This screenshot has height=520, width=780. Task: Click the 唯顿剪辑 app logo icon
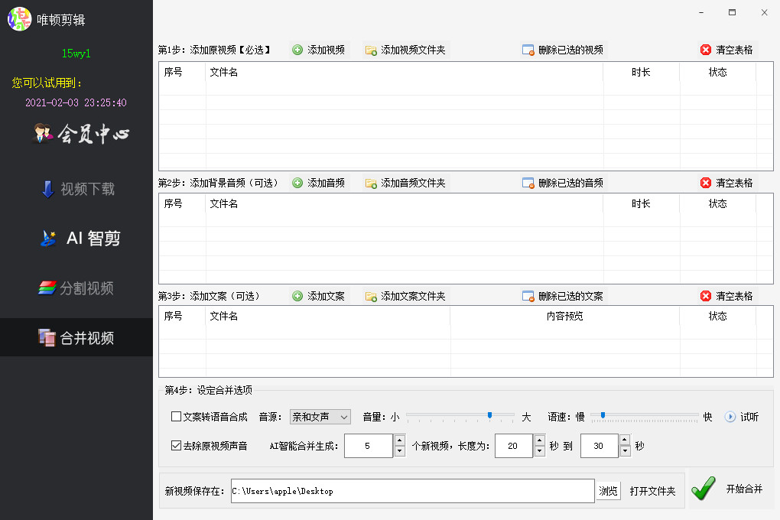pos(19,19)
